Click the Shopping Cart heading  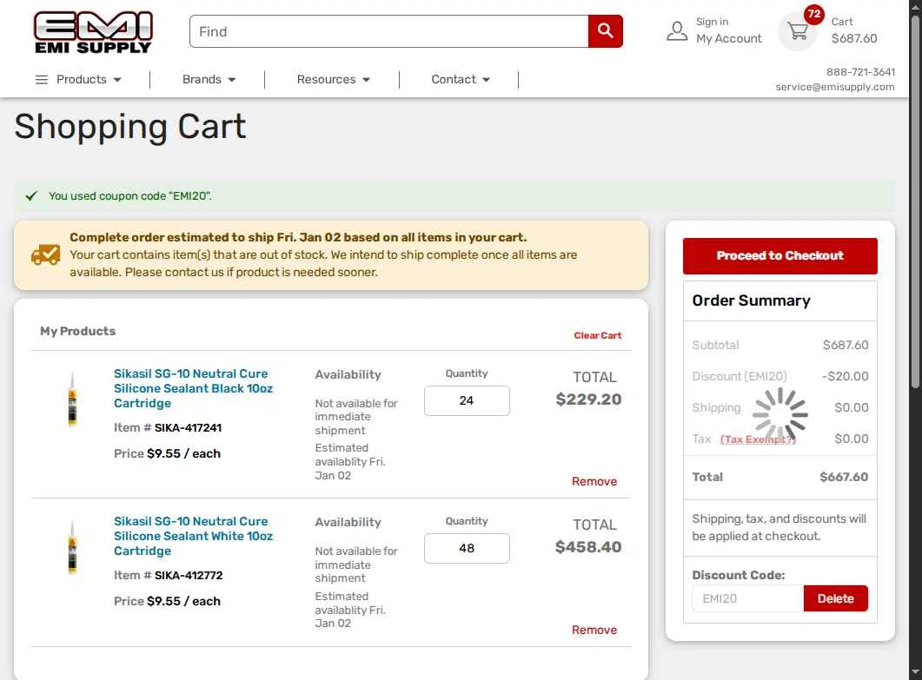(130, 127)
